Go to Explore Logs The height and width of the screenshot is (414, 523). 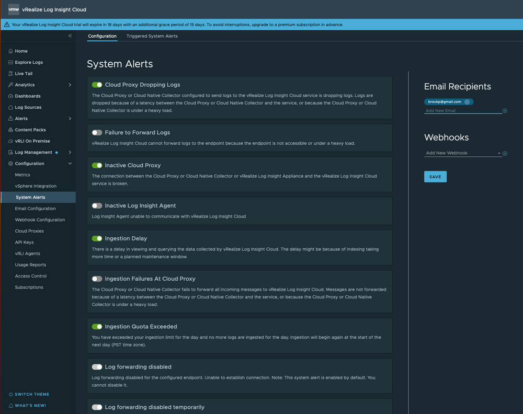tap(29, 62)
